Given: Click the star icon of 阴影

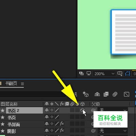Looking at the screenshot, I should [x=2, y=131].
